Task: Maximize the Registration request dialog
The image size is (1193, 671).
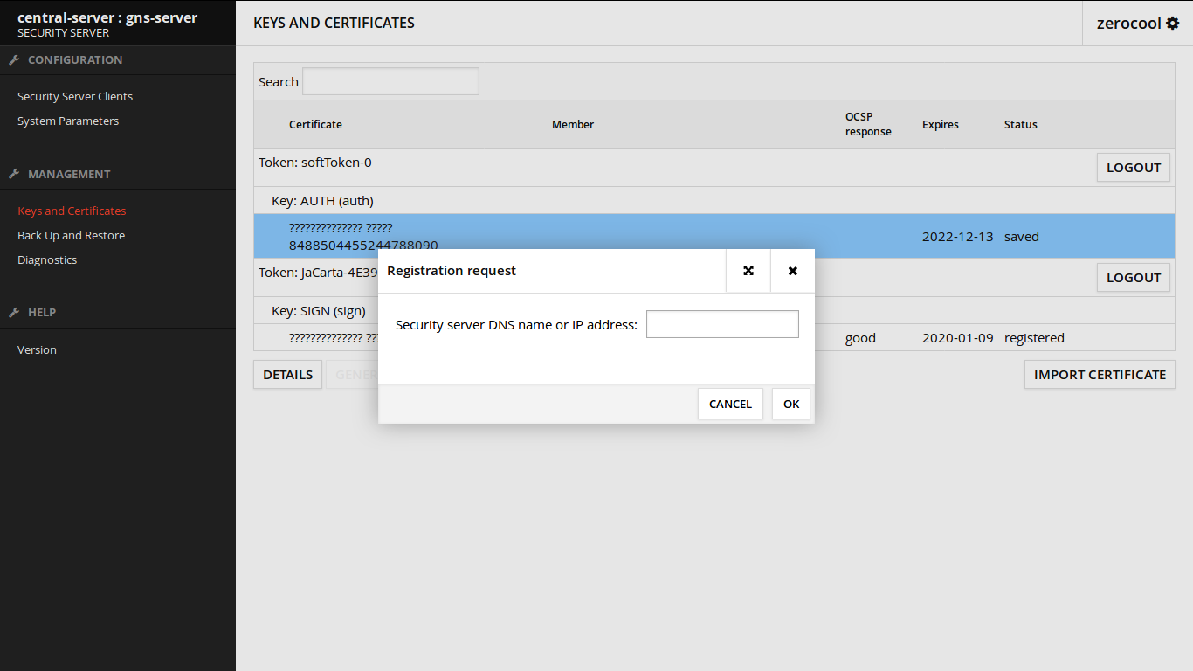Action: 748,271
